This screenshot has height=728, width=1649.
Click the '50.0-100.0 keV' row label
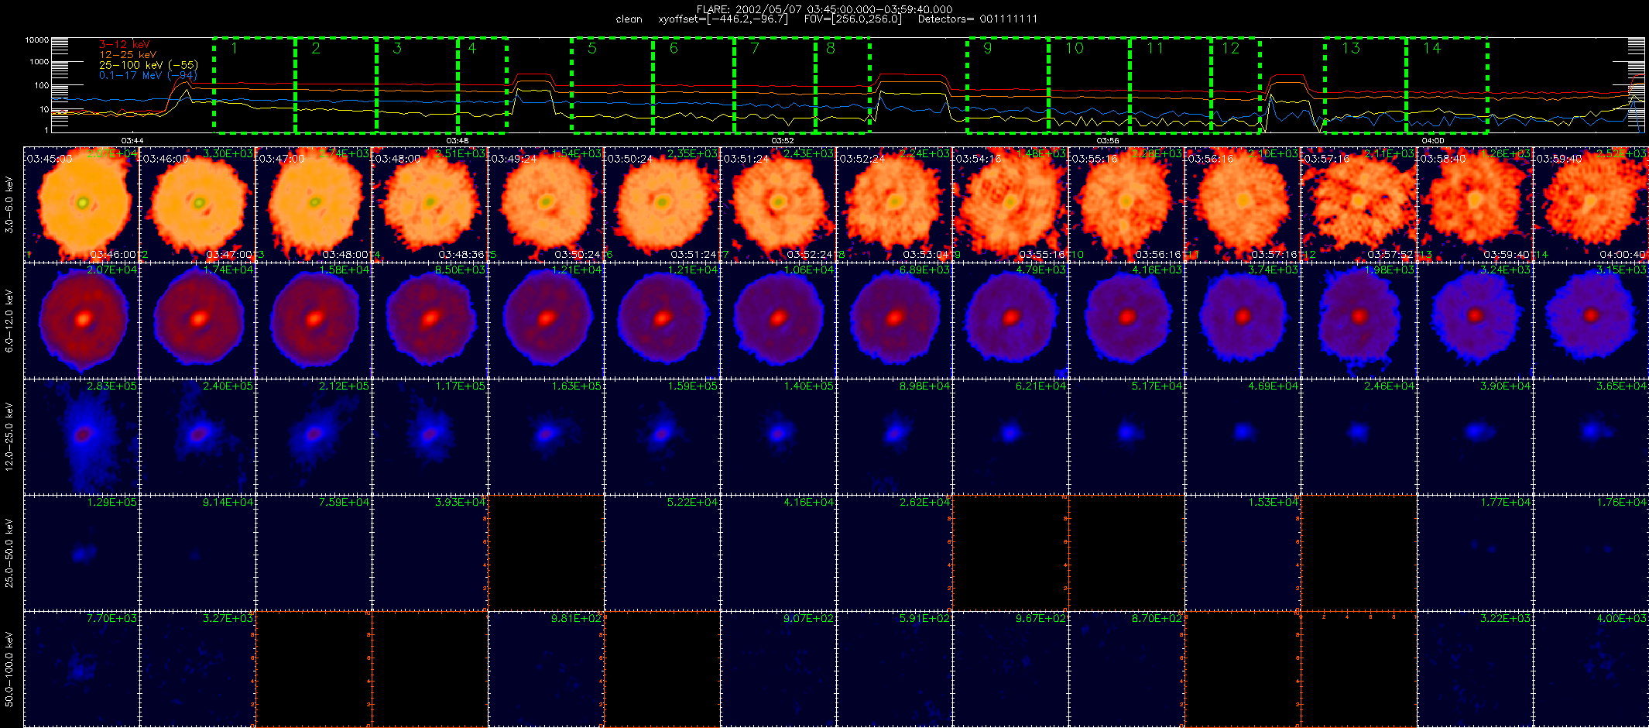(9, 669)
